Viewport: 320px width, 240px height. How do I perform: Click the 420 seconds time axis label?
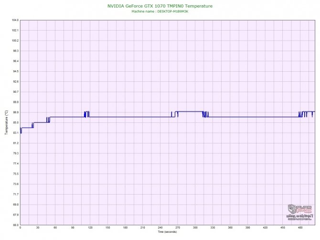[x=265, y=228]
